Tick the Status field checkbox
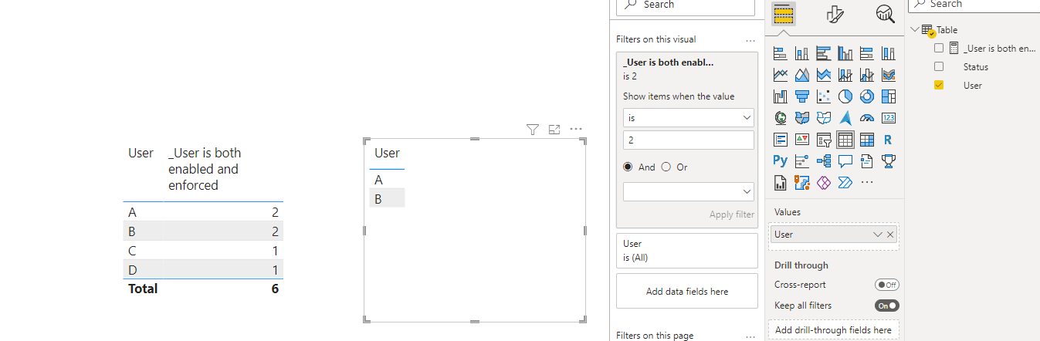Image resolution: width=1040 pixels, height=341 pixels. click(x=939, y=66)
